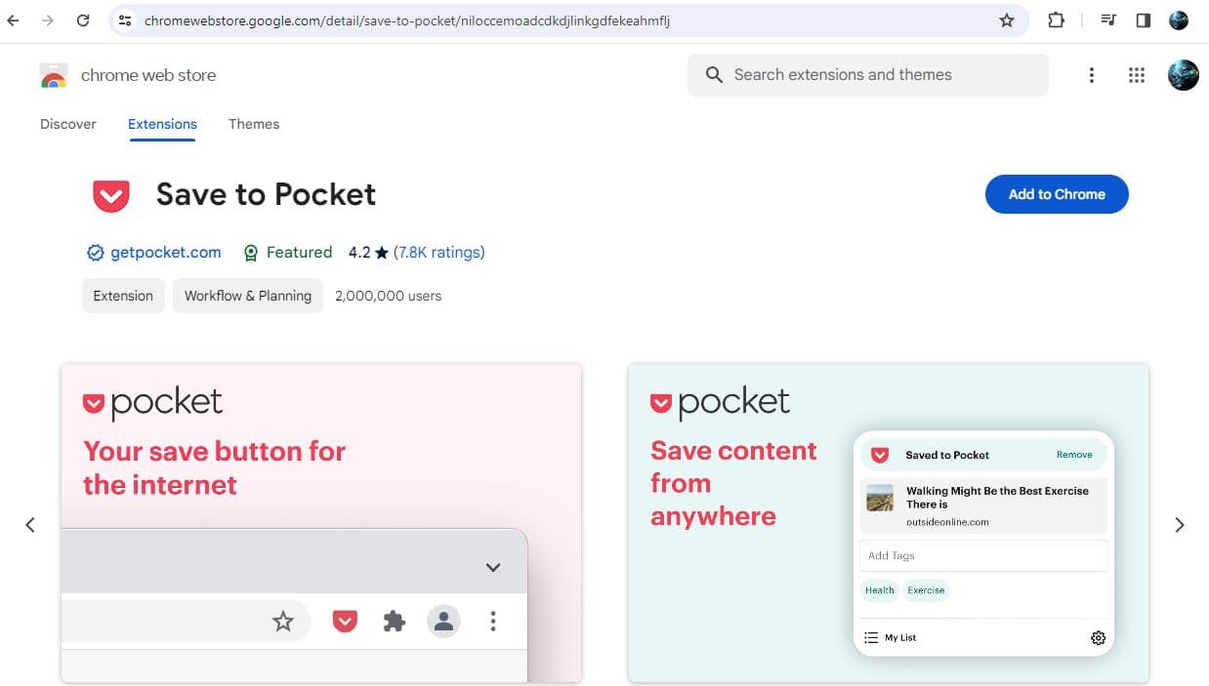Click the Save to Pocket title
This screenshot has height=686, width=1209.
pyautogui.click(x=266, y=194)
